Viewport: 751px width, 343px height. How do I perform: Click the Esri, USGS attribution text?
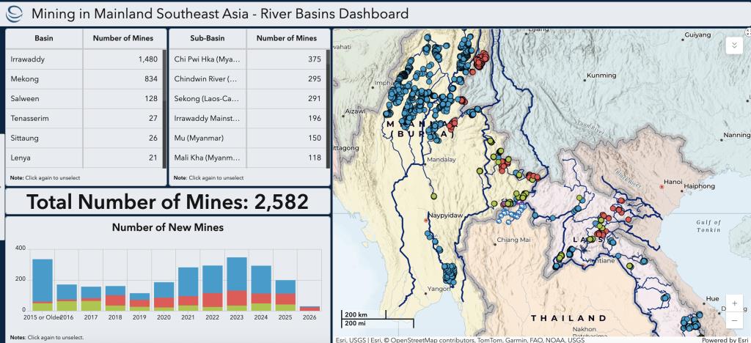click(459, 340)
